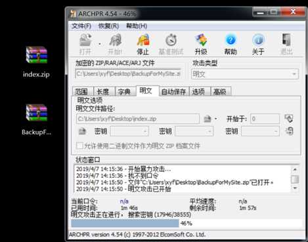Open the 恢复(R) menu
The image size is (308, 242).
[x=108, y=26]
